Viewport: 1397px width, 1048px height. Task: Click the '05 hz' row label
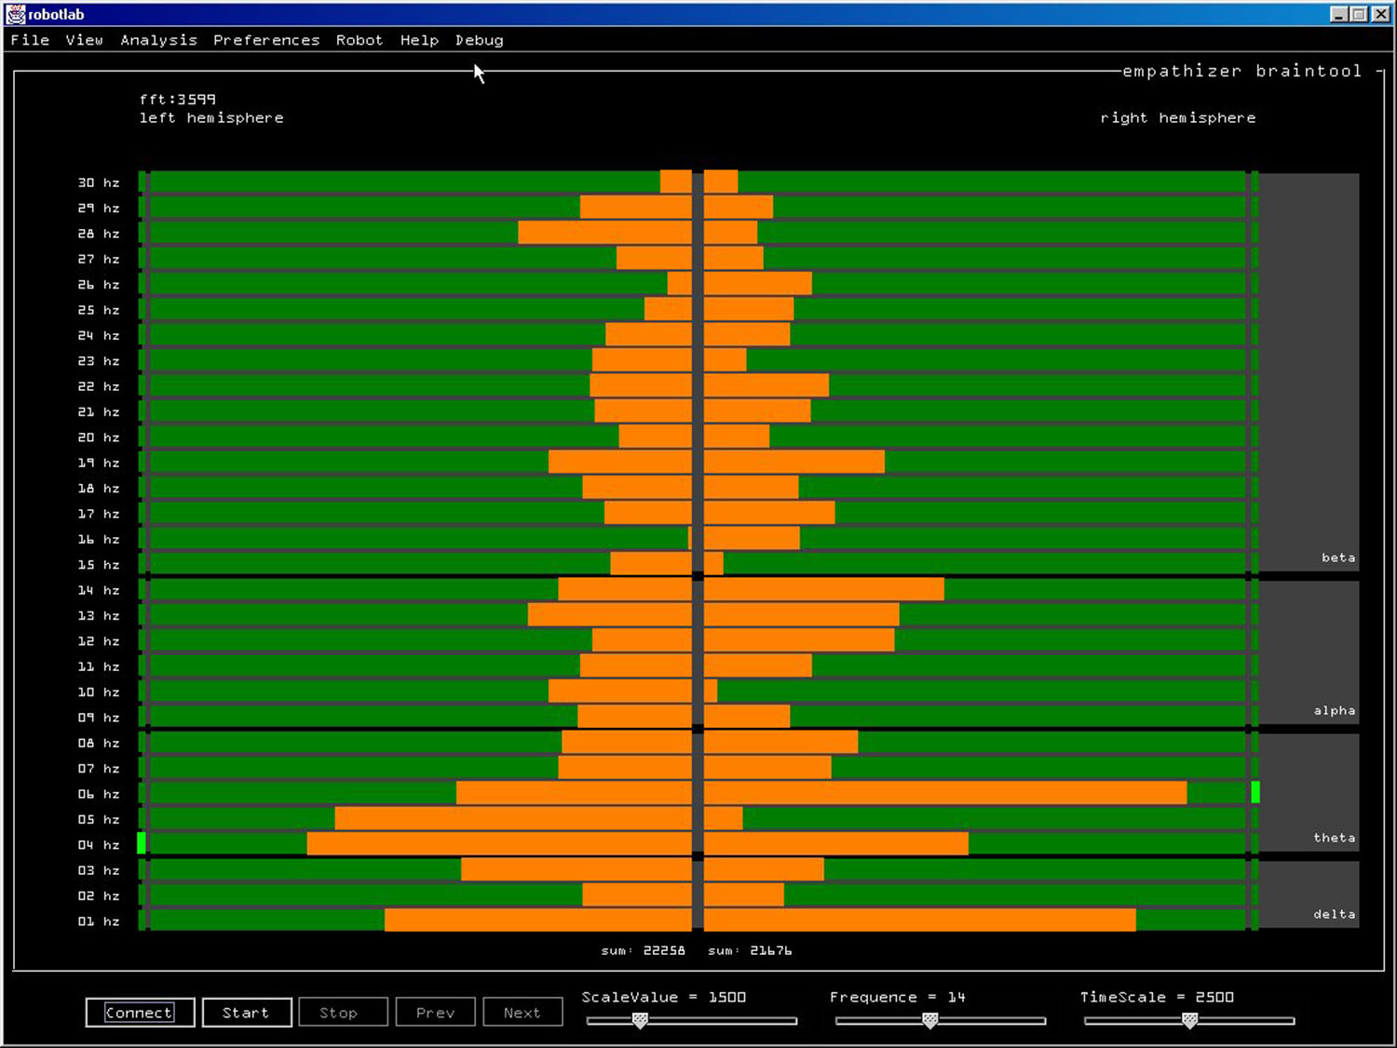point(99,819)
